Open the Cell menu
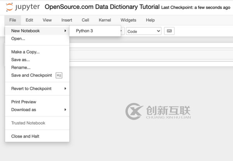The width and height of the screenshot is (233, 161). click(x=85, y=20)
